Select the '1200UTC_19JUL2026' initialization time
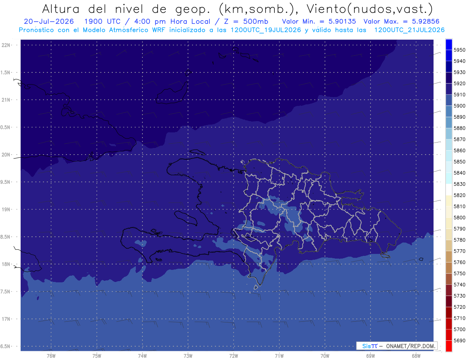Screen dimensions: 467x361 tap(266, 30)
